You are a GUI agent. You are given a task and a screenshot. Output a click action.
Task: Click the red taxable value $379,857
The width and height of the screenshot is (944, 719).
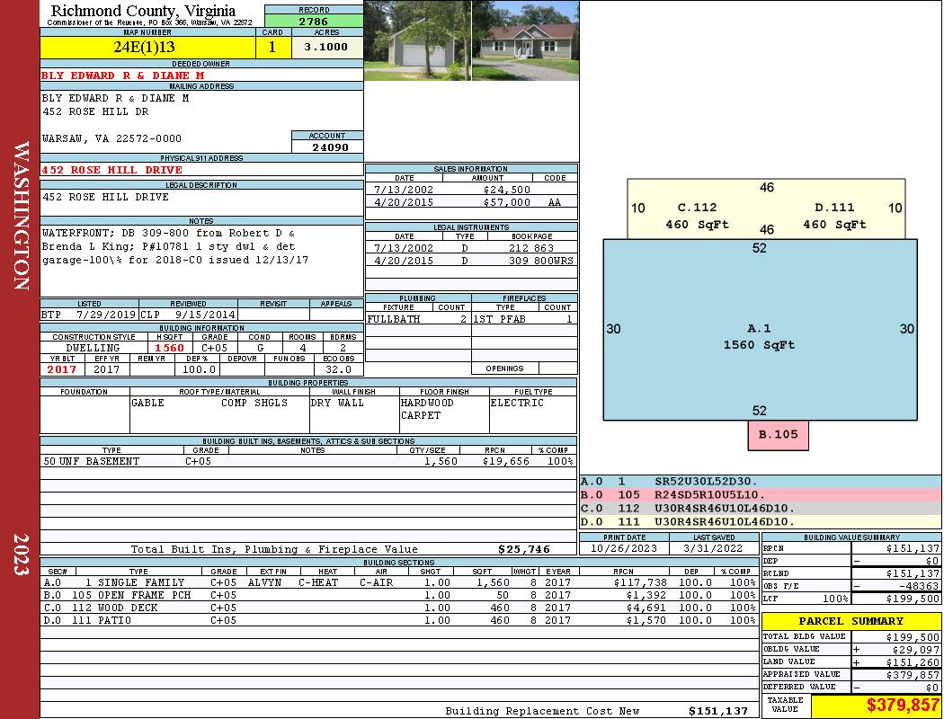(x=903, y=706)
